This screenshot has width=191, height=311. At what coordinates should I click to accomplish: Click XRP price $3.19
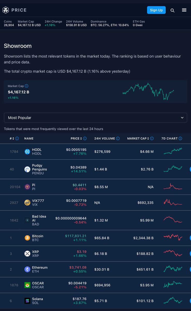[82, 251]
